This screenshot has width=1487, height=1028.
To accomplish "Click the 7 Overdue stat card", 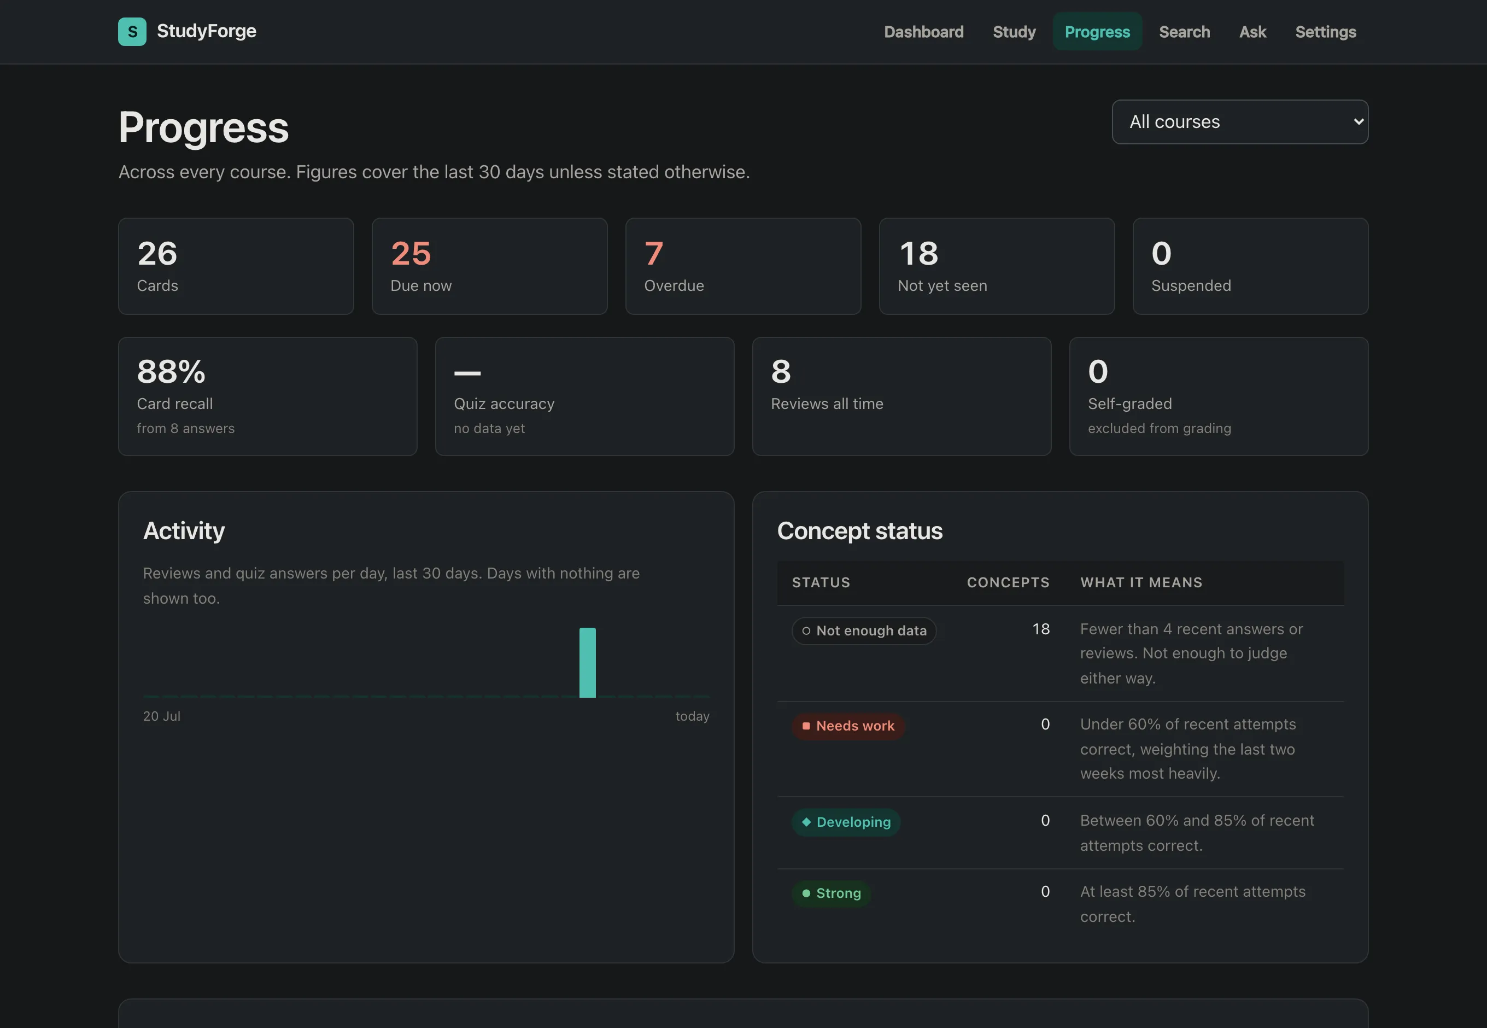I will click(743, 266).
